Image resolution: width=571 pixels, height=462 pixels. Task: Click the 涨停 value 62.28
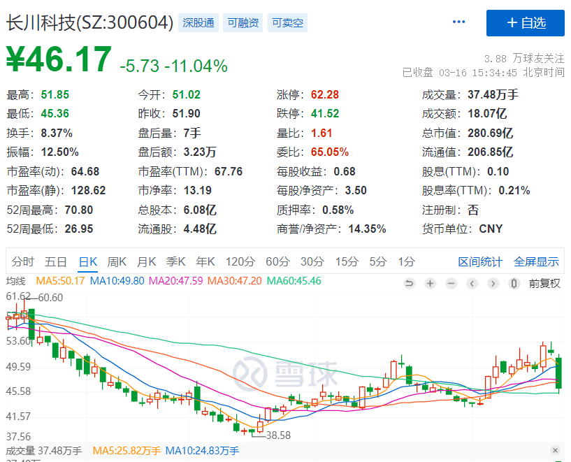pos(325,94)
